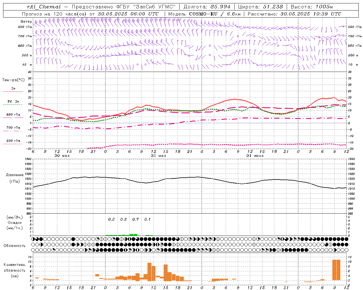
Task: Click the '(мм/1ч.)' precipitation unit label
Action: tap(14, 228)
